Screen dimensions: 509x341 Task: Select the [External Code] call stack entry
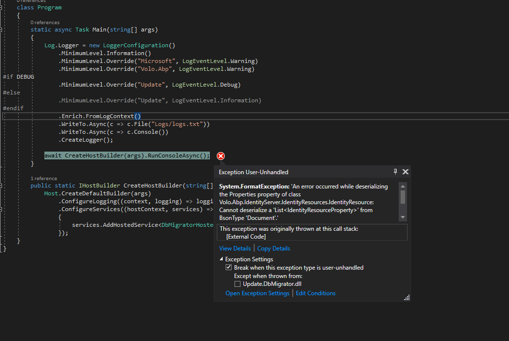click(245, 237)
